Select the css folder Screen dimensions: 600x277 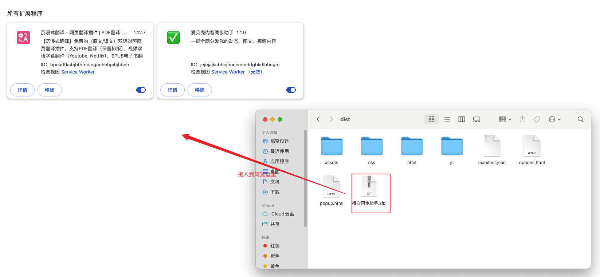click(x=372, y=151)
